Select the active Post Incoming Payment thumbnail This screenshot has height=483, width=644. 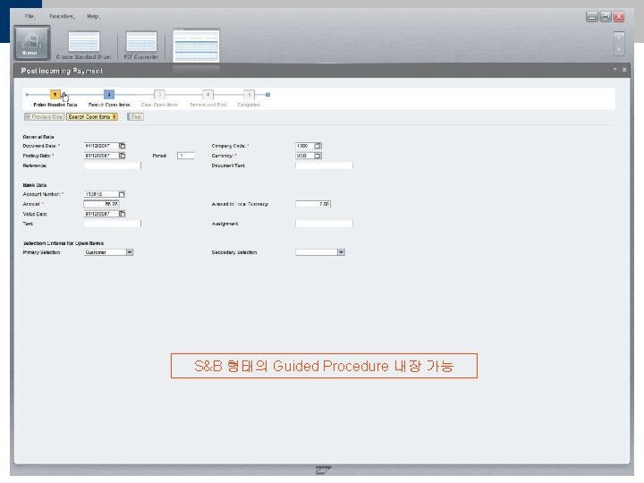196,46
